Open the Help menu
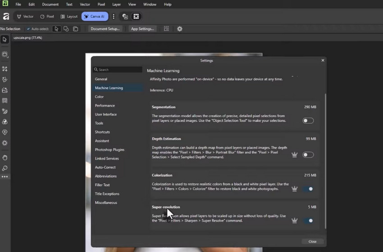 (168, 4)
